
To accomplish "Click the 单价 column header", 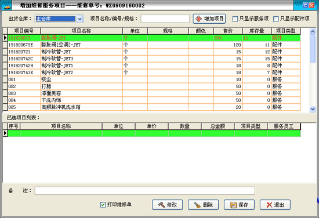I will [x=151, y=126].
